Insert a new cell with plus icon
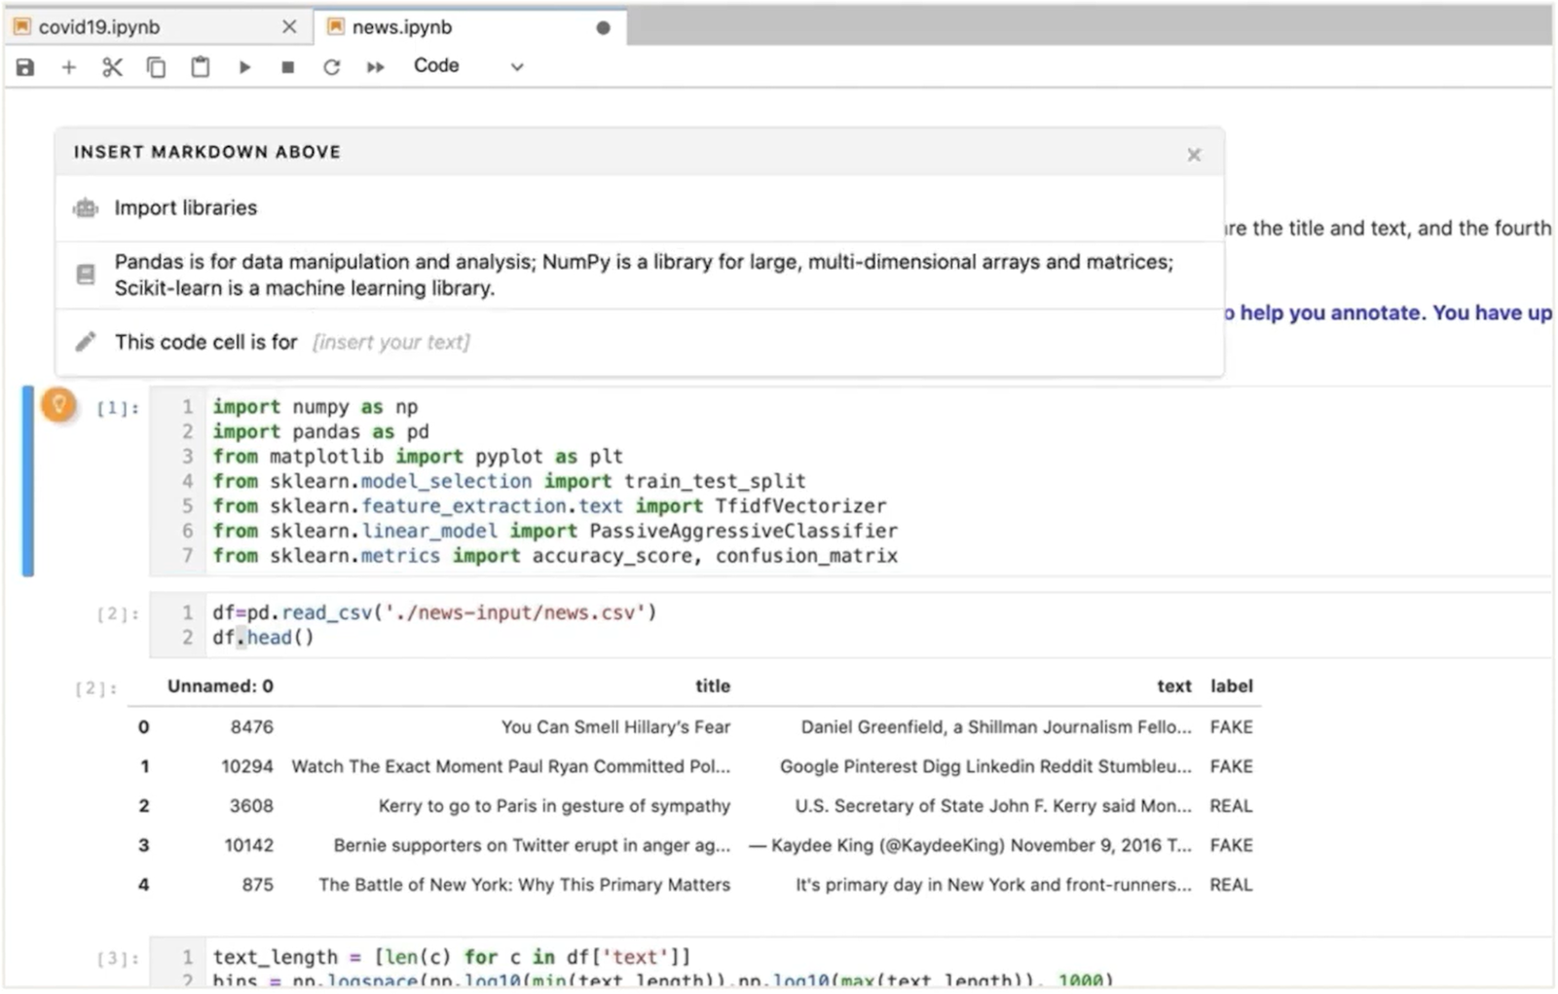The image size is (1558, 994). pyautogui.click(x=68, y=67)
